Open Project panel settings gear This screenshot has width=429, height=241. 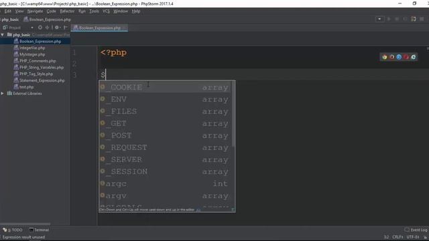click(x=57, y=27)
